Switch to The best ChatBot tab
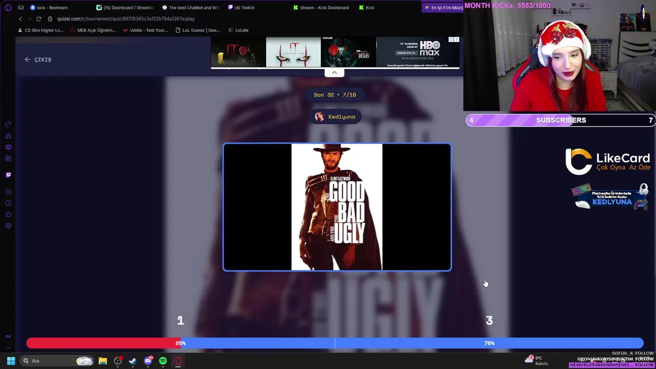Screen dimensions: 656x369 [191, 8]
